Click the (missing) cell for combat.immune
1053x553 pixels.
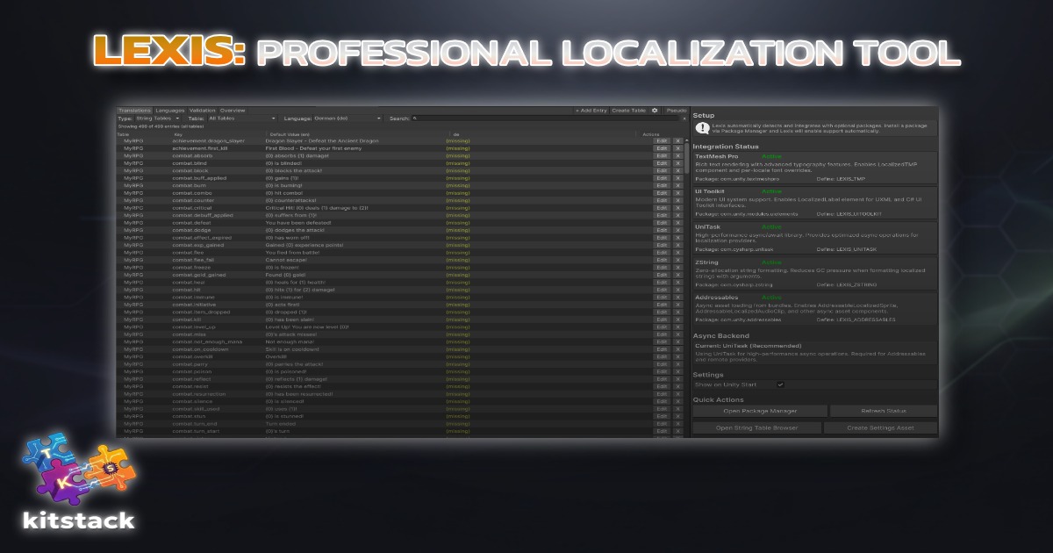(x=457, y=298)
